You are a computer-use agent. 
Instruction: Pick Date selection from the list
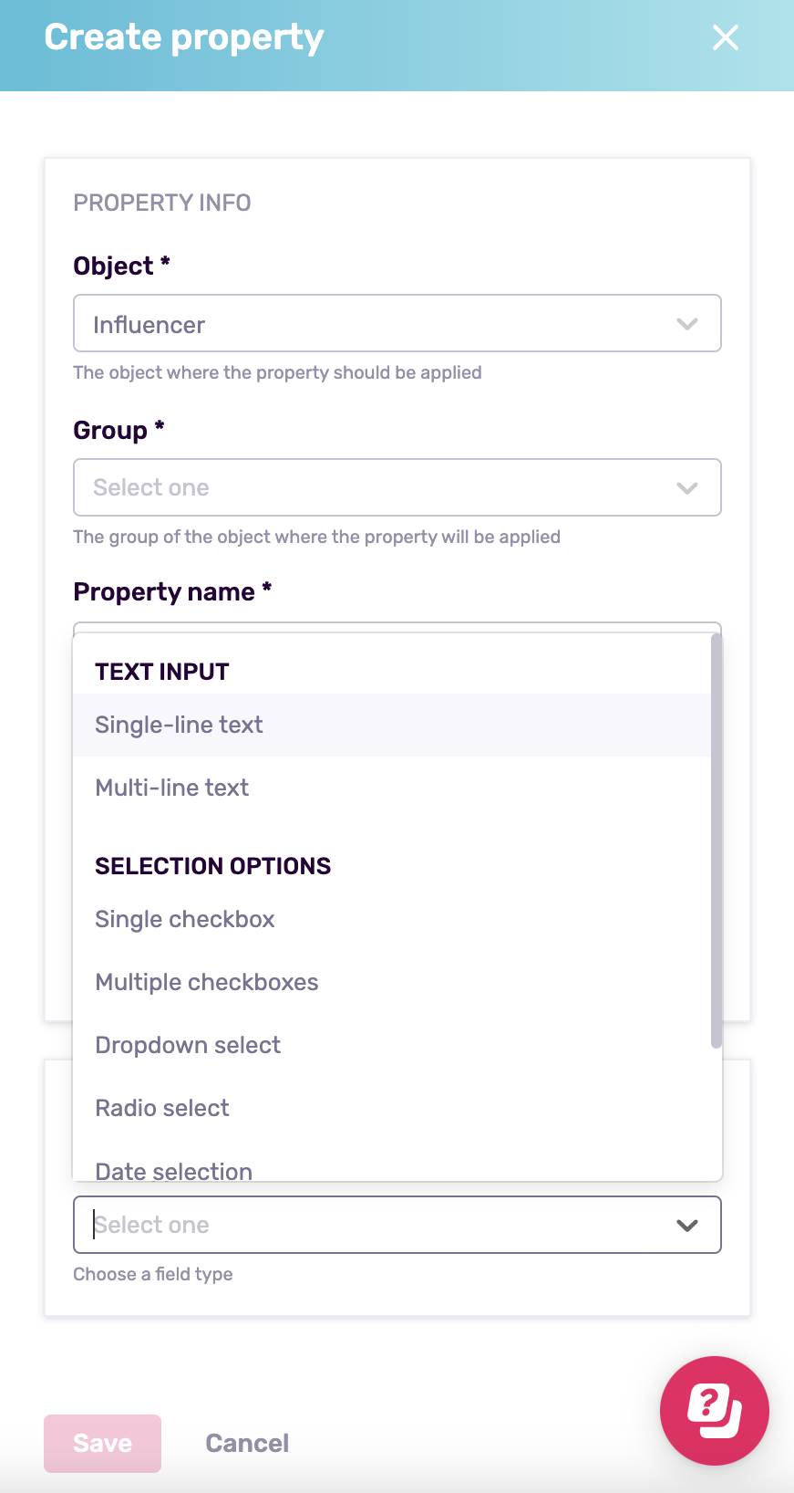(x=173, y=1171)
